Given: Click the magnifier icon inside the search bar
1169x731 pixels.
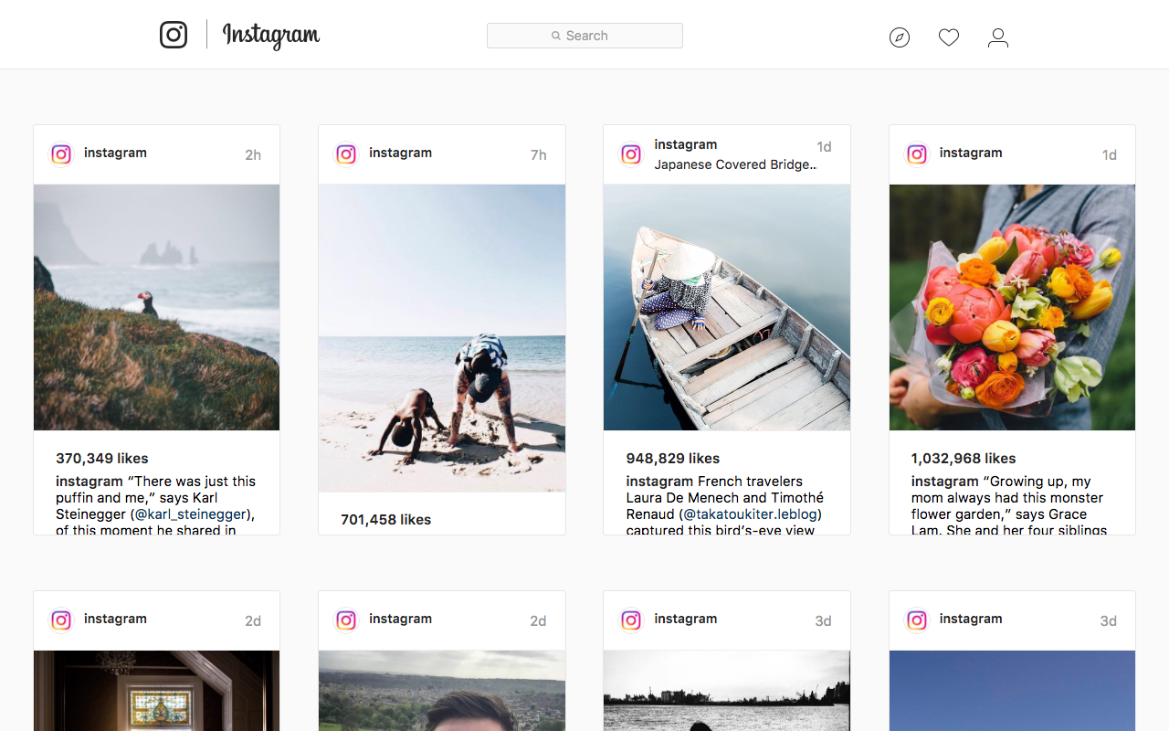Looking at the screenshot, I should (x=556, y=36).
